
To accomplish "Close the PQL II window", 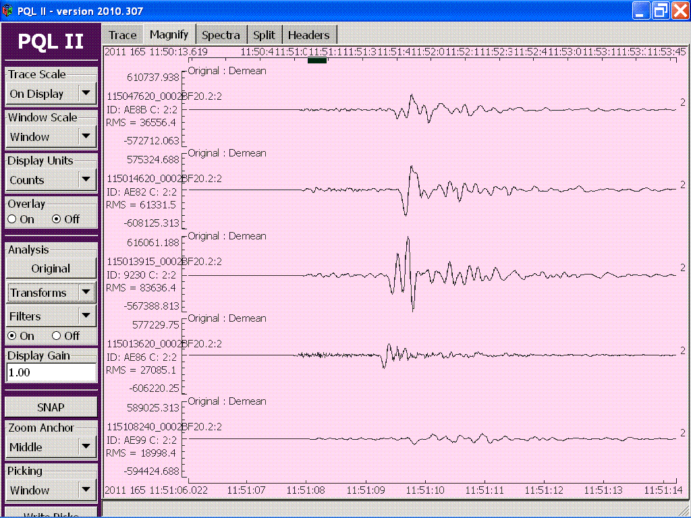I will [x=680, y=11].
